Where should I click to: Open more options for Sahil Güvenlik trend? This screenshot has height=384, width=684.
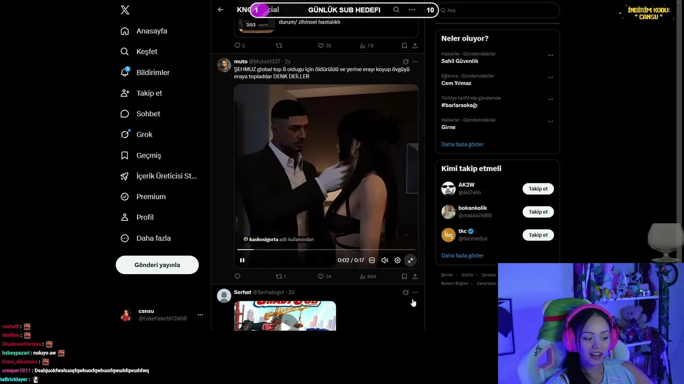click(x=550, y=55)
